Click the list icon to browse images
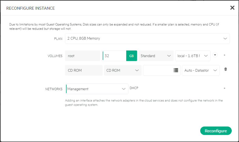This screenshot has height=142, width=239. click(x=176, y=70)
